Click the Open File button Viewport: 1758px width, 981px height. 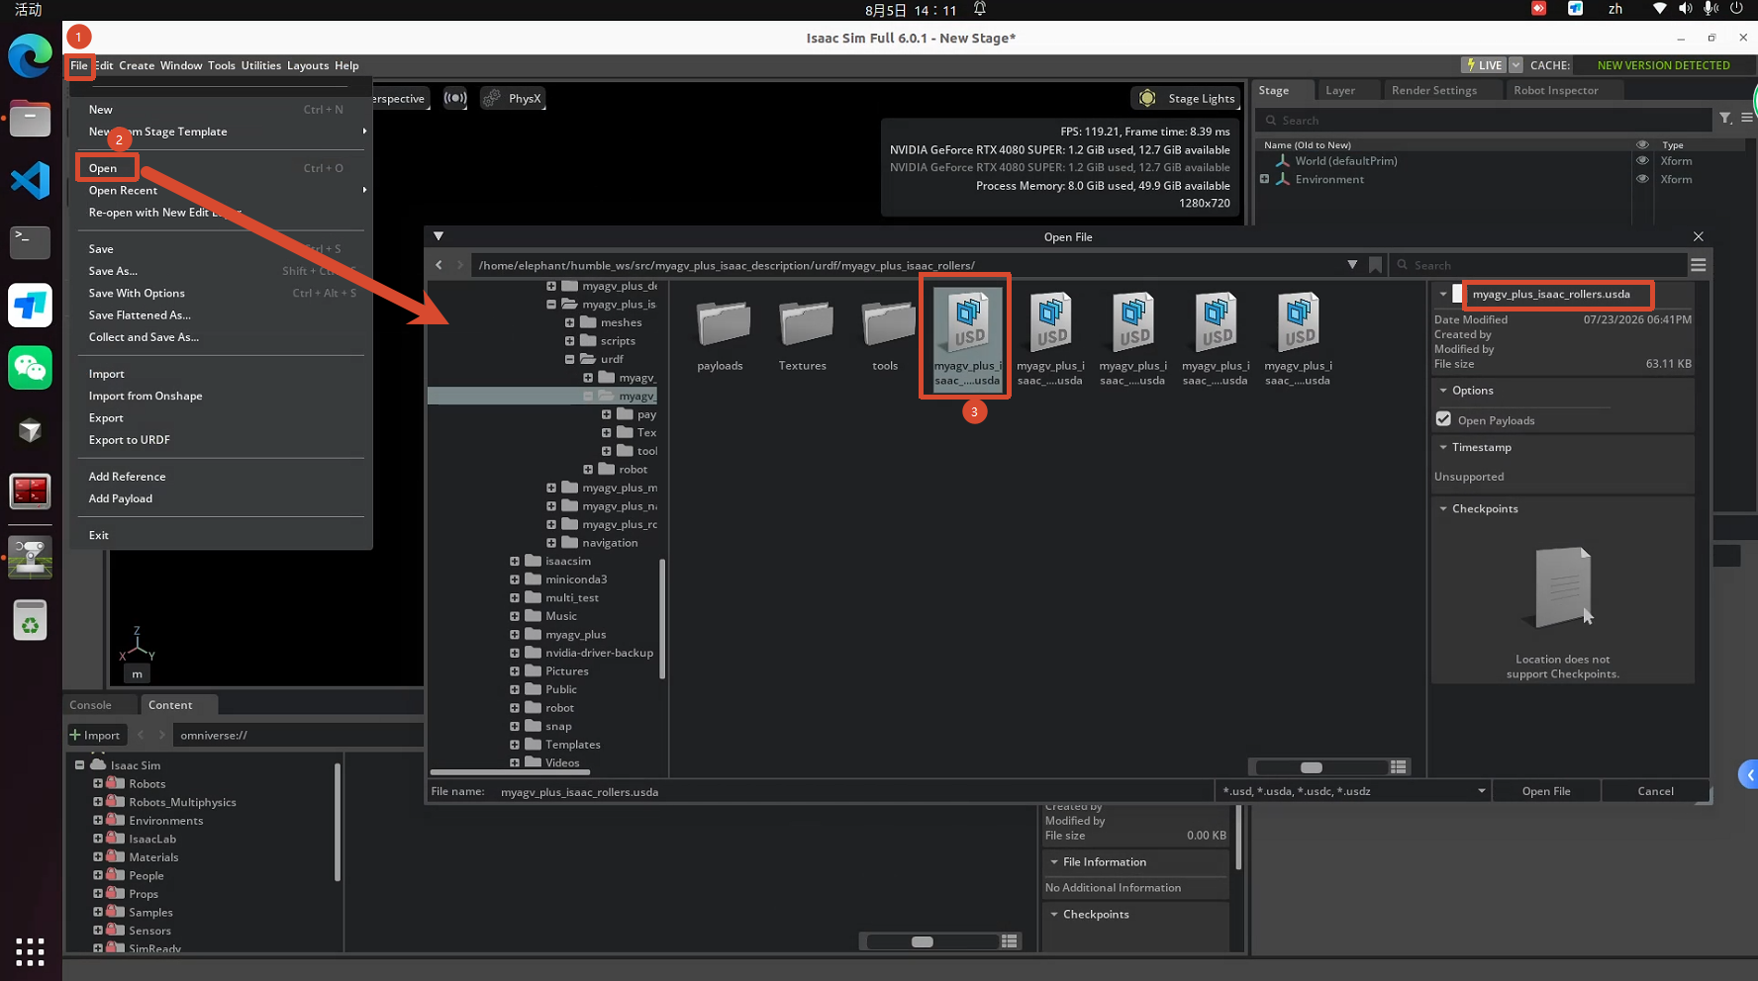pos(1546,791)
